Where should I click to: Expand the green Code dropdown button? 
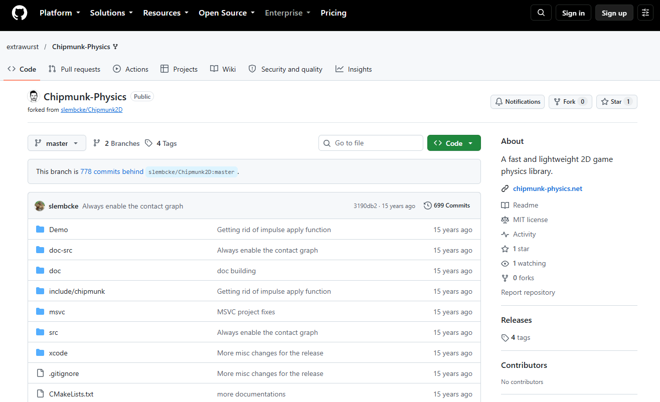point(454,143)
